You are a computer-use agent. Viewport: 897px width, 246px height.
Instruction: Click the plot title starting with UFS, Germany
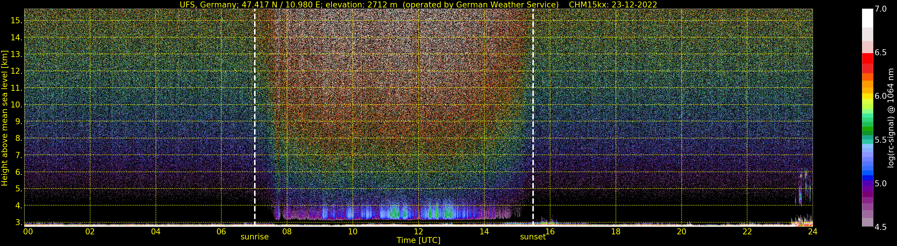pyautogui.click(x=418, y=4)
